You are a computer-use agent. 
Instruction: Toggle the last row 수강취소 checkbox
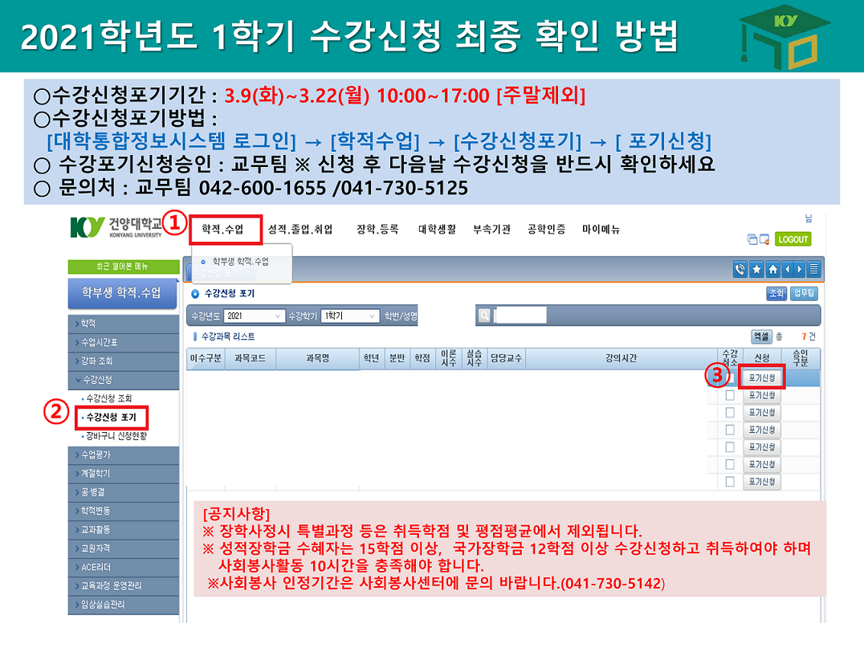tap(730, 482)
